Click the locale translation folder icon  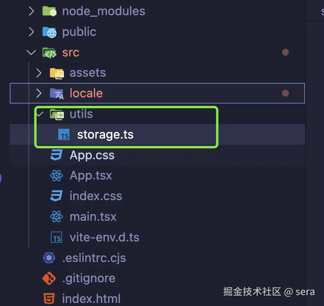coord(57,93)
